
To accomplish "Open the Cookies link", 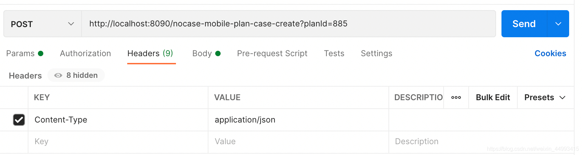I will pos(550,53).
